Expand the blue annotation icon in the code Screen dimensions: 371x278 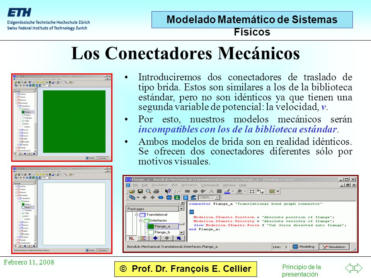click(192, 212)
